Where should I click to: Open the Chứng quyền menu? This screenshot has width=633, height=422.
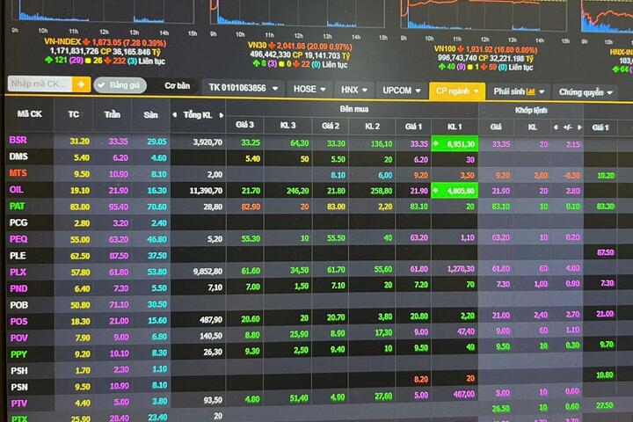coord(586,92)
